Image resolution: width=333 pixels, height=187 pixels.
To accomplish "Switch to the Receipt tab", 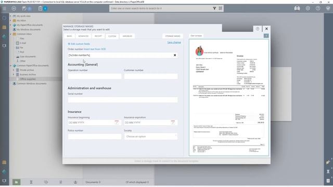I will (x=98, y=36).
